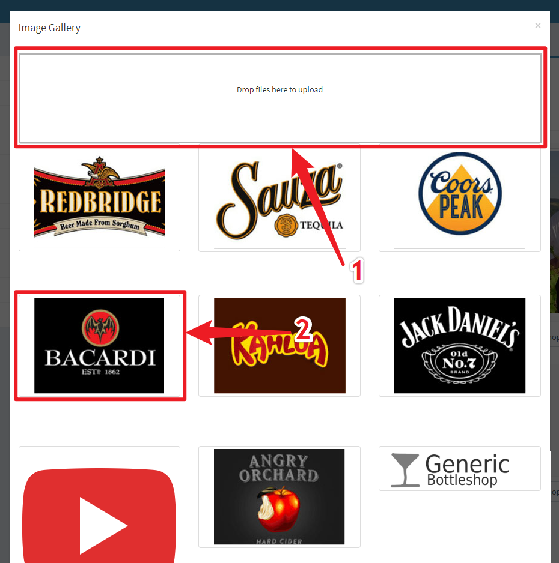Viewport: 559px width, 563px height.
Task: Select the Redbridge beer image
Action: coord(99,198)
